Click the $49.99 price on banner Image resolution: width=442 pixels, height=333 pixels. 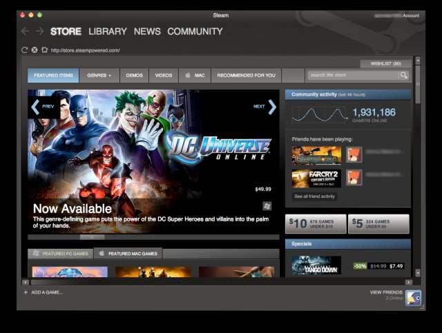(263, 189)
